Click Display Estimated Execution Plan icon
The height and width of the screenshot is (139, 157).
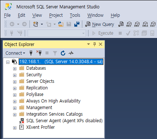click(x=136, y=33)
